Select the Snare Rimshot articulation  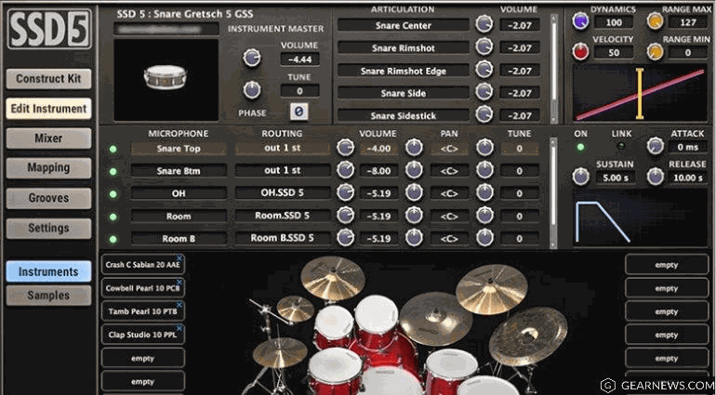(x=403, y=47)
